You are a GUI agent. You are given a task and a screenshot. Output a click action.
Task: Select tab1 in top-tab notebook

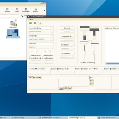(30, 78)
